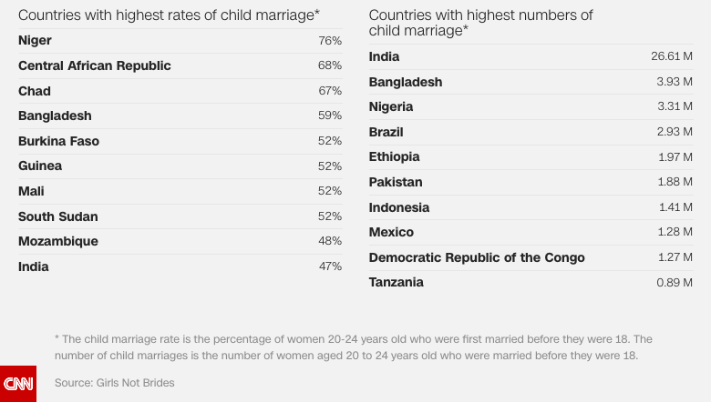The height and width of the screenshot is (402, 711).
Task: Click the South Sudan row label
Action: [x=57, y=216]
